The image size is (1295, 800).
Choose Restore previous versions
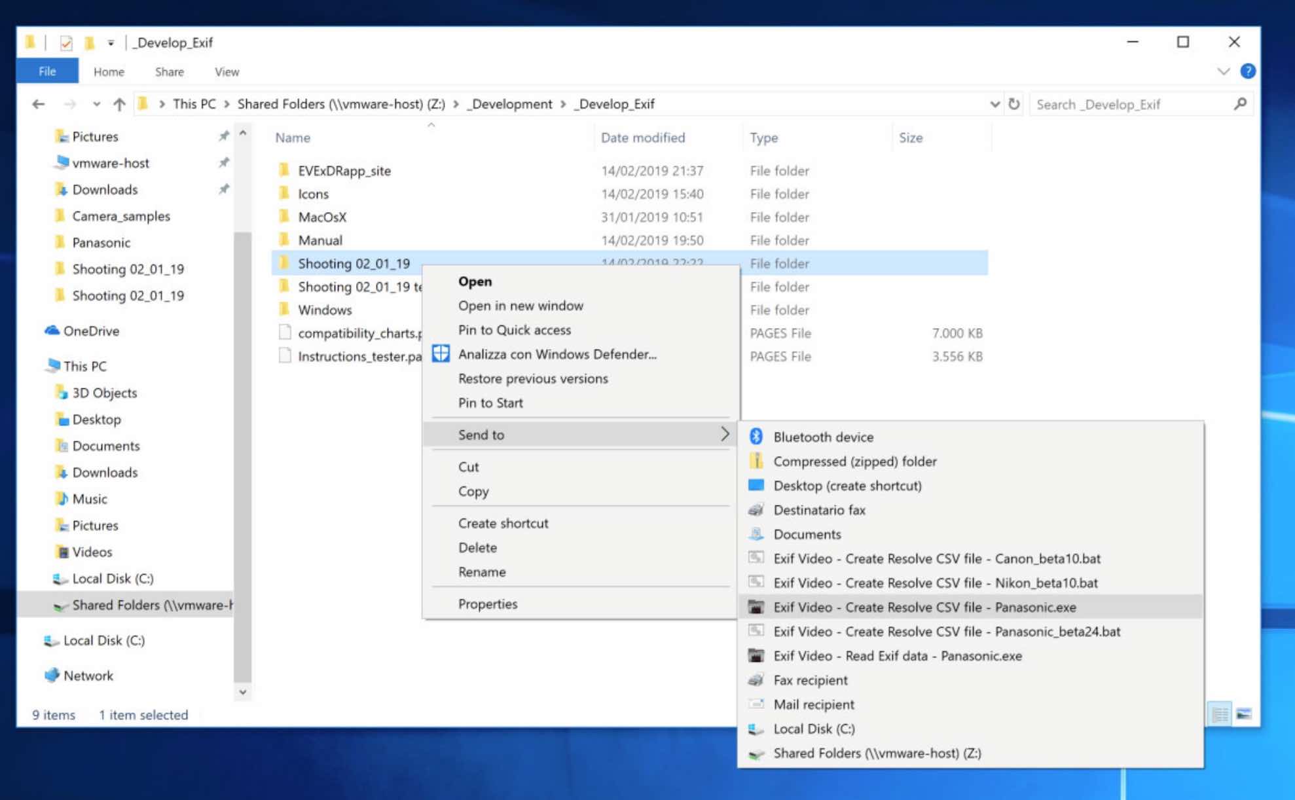coord(533,378)
